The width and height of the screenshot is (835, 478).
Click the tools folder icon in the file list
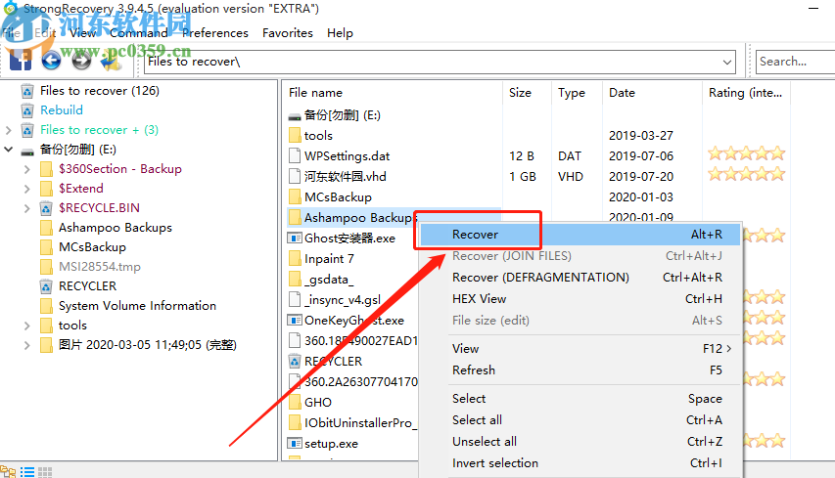pos(295,135)
